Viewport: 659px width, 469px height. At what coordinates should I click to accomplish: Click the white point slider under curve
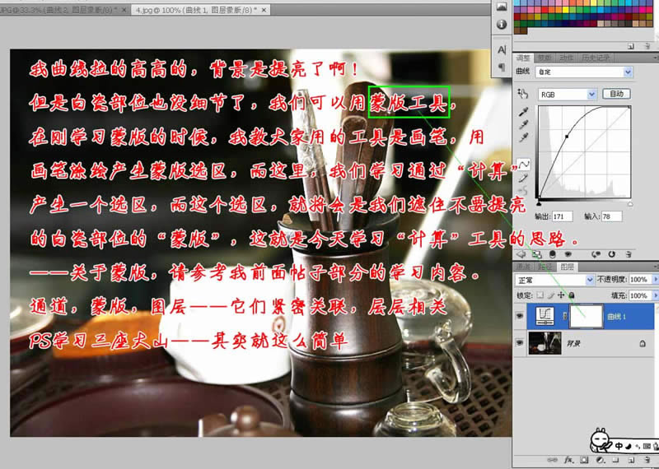tap(630, 203)
